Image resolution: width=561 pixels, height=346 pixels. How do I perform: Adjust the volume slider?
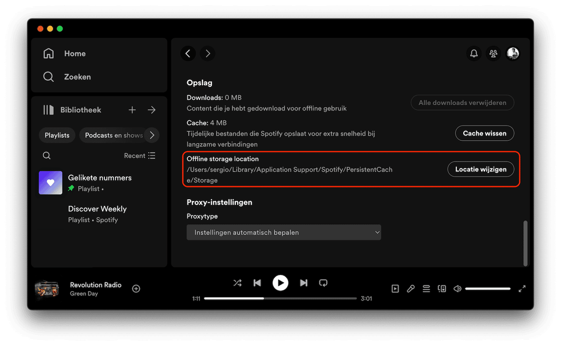[x=488, y=289]
